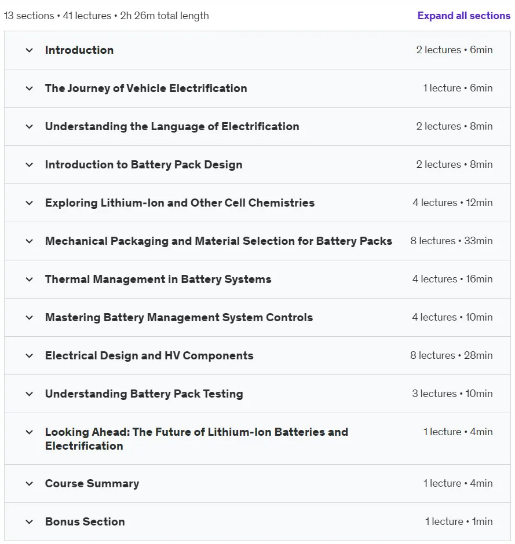Click the Thermal Management in Battery Systems title
Image resolution: width=515 pixels, height=544 pixels.
pyautogui.click(x=158, y=279)
